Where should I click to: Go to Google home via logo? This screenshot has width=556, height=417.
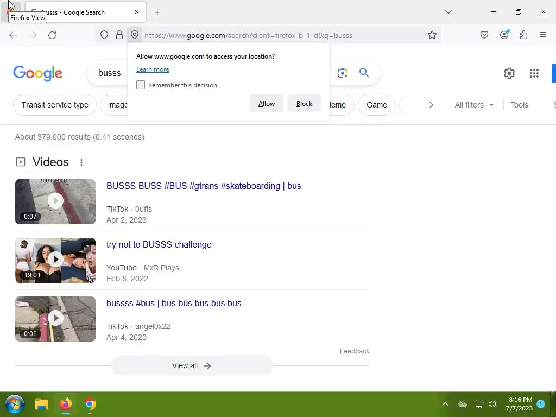point(38,73)
